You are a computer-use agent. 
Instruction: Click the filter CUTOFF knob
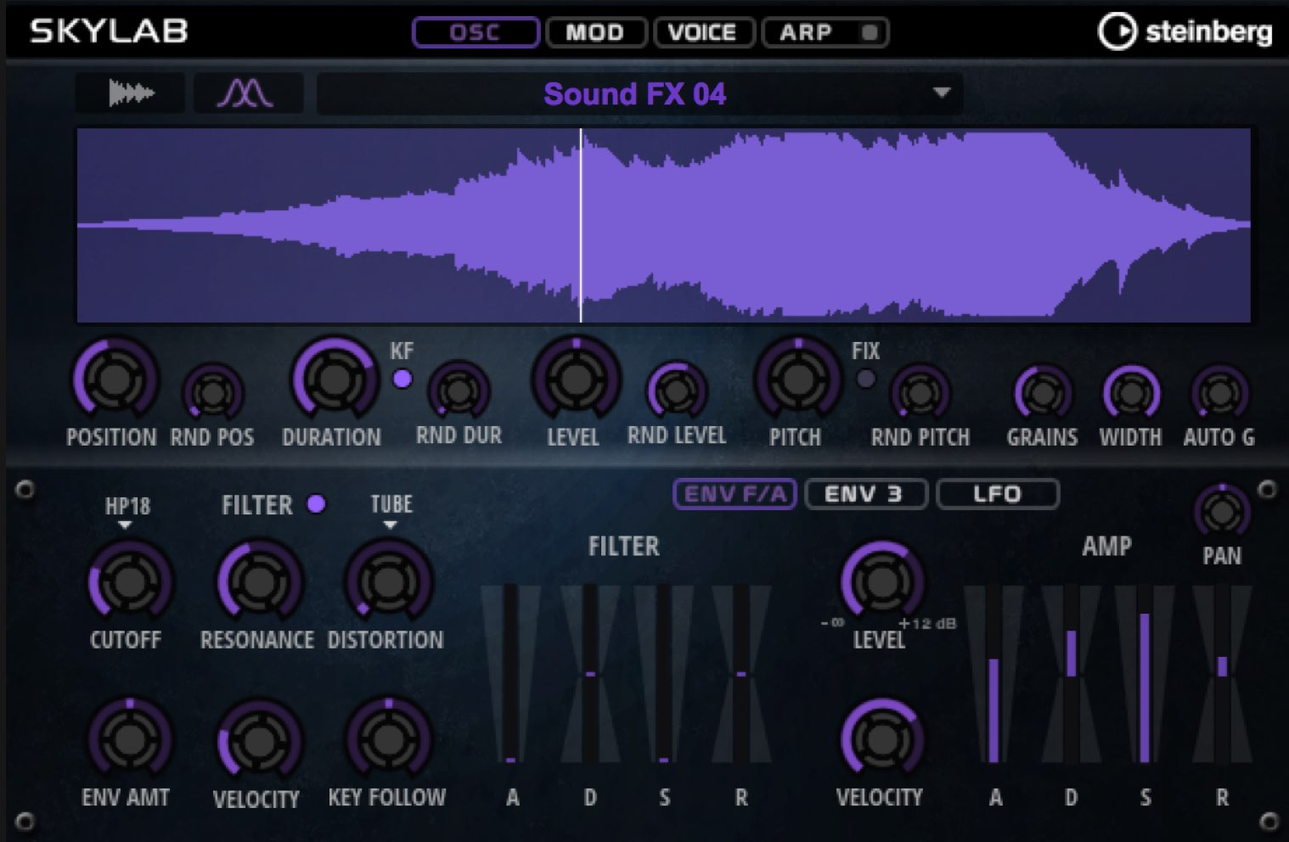pos(130,581)
